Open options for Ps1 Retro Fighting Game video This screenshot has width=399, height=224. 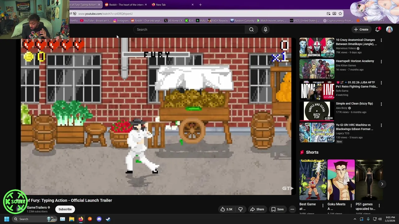pyautogui.click(x=381, y=83)
